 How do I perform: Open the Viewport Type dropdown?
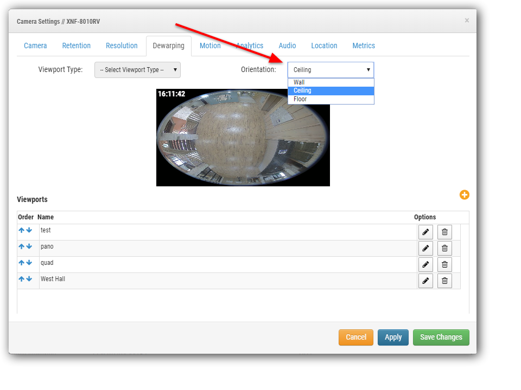[137, 70]
